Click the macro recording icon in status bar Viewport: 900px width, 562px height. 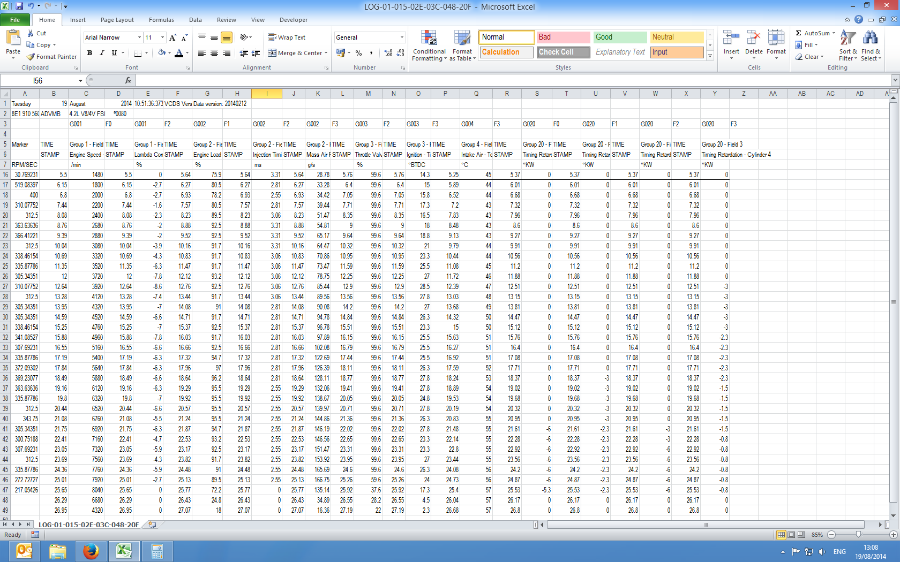coord(35,535)
